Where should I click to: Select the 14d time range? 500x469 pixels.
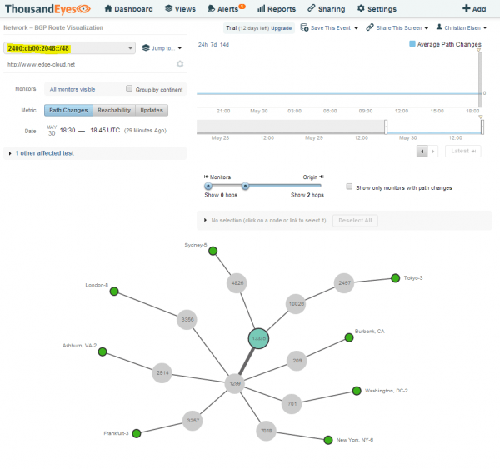224,45
